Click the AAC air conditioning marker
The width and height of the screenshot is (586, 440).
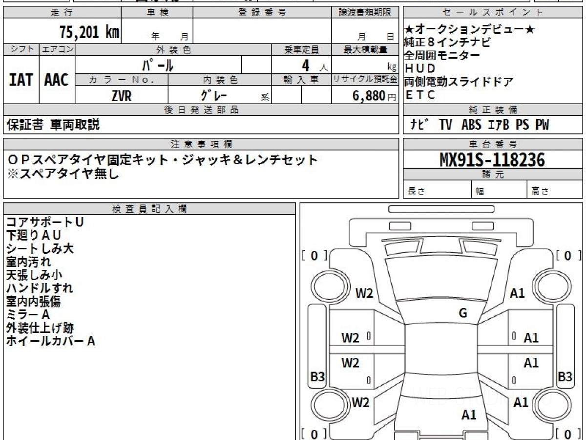point(55,80)
